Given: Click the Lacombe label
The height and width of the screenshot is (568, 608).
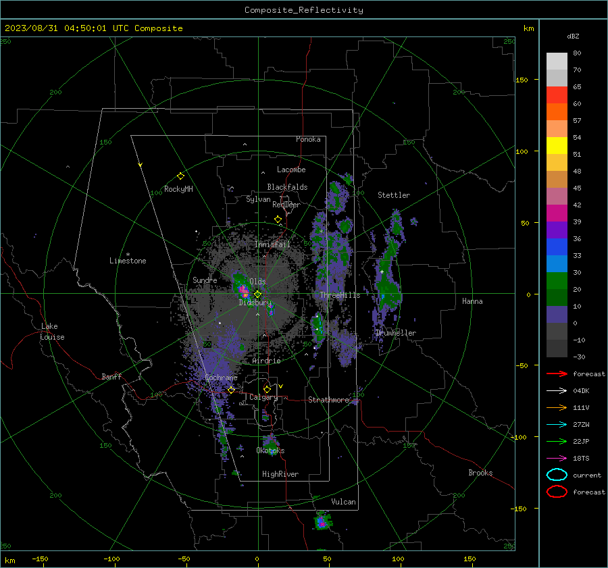Looking at the screenshot, I should pos(291,170).
